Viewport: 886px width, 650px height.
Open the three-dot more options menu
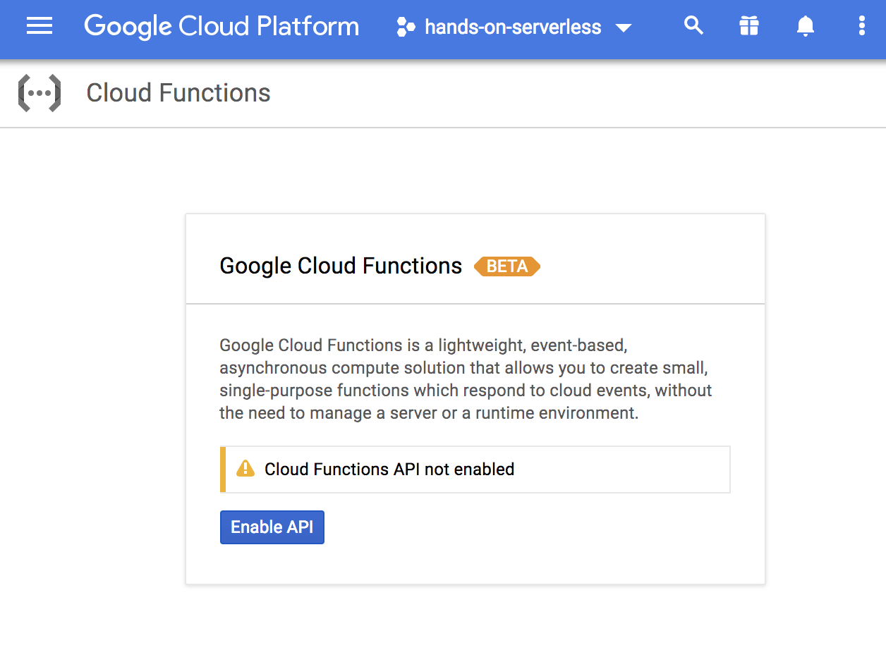[x=861, y=27]
